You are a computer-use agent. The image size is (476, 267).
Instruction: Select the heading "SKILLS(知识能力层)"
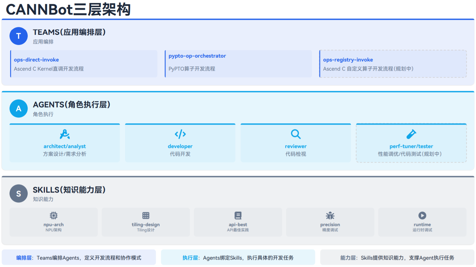point(69,190)
